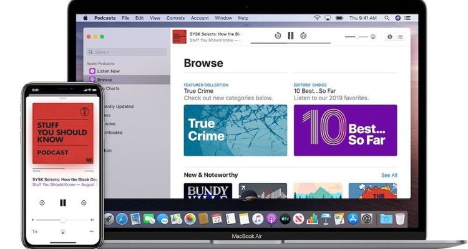Click the Wi-Fi status icon

(x=316, y=18)
